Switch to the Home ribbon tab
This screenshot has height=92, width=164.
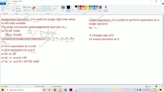(9, 4)
